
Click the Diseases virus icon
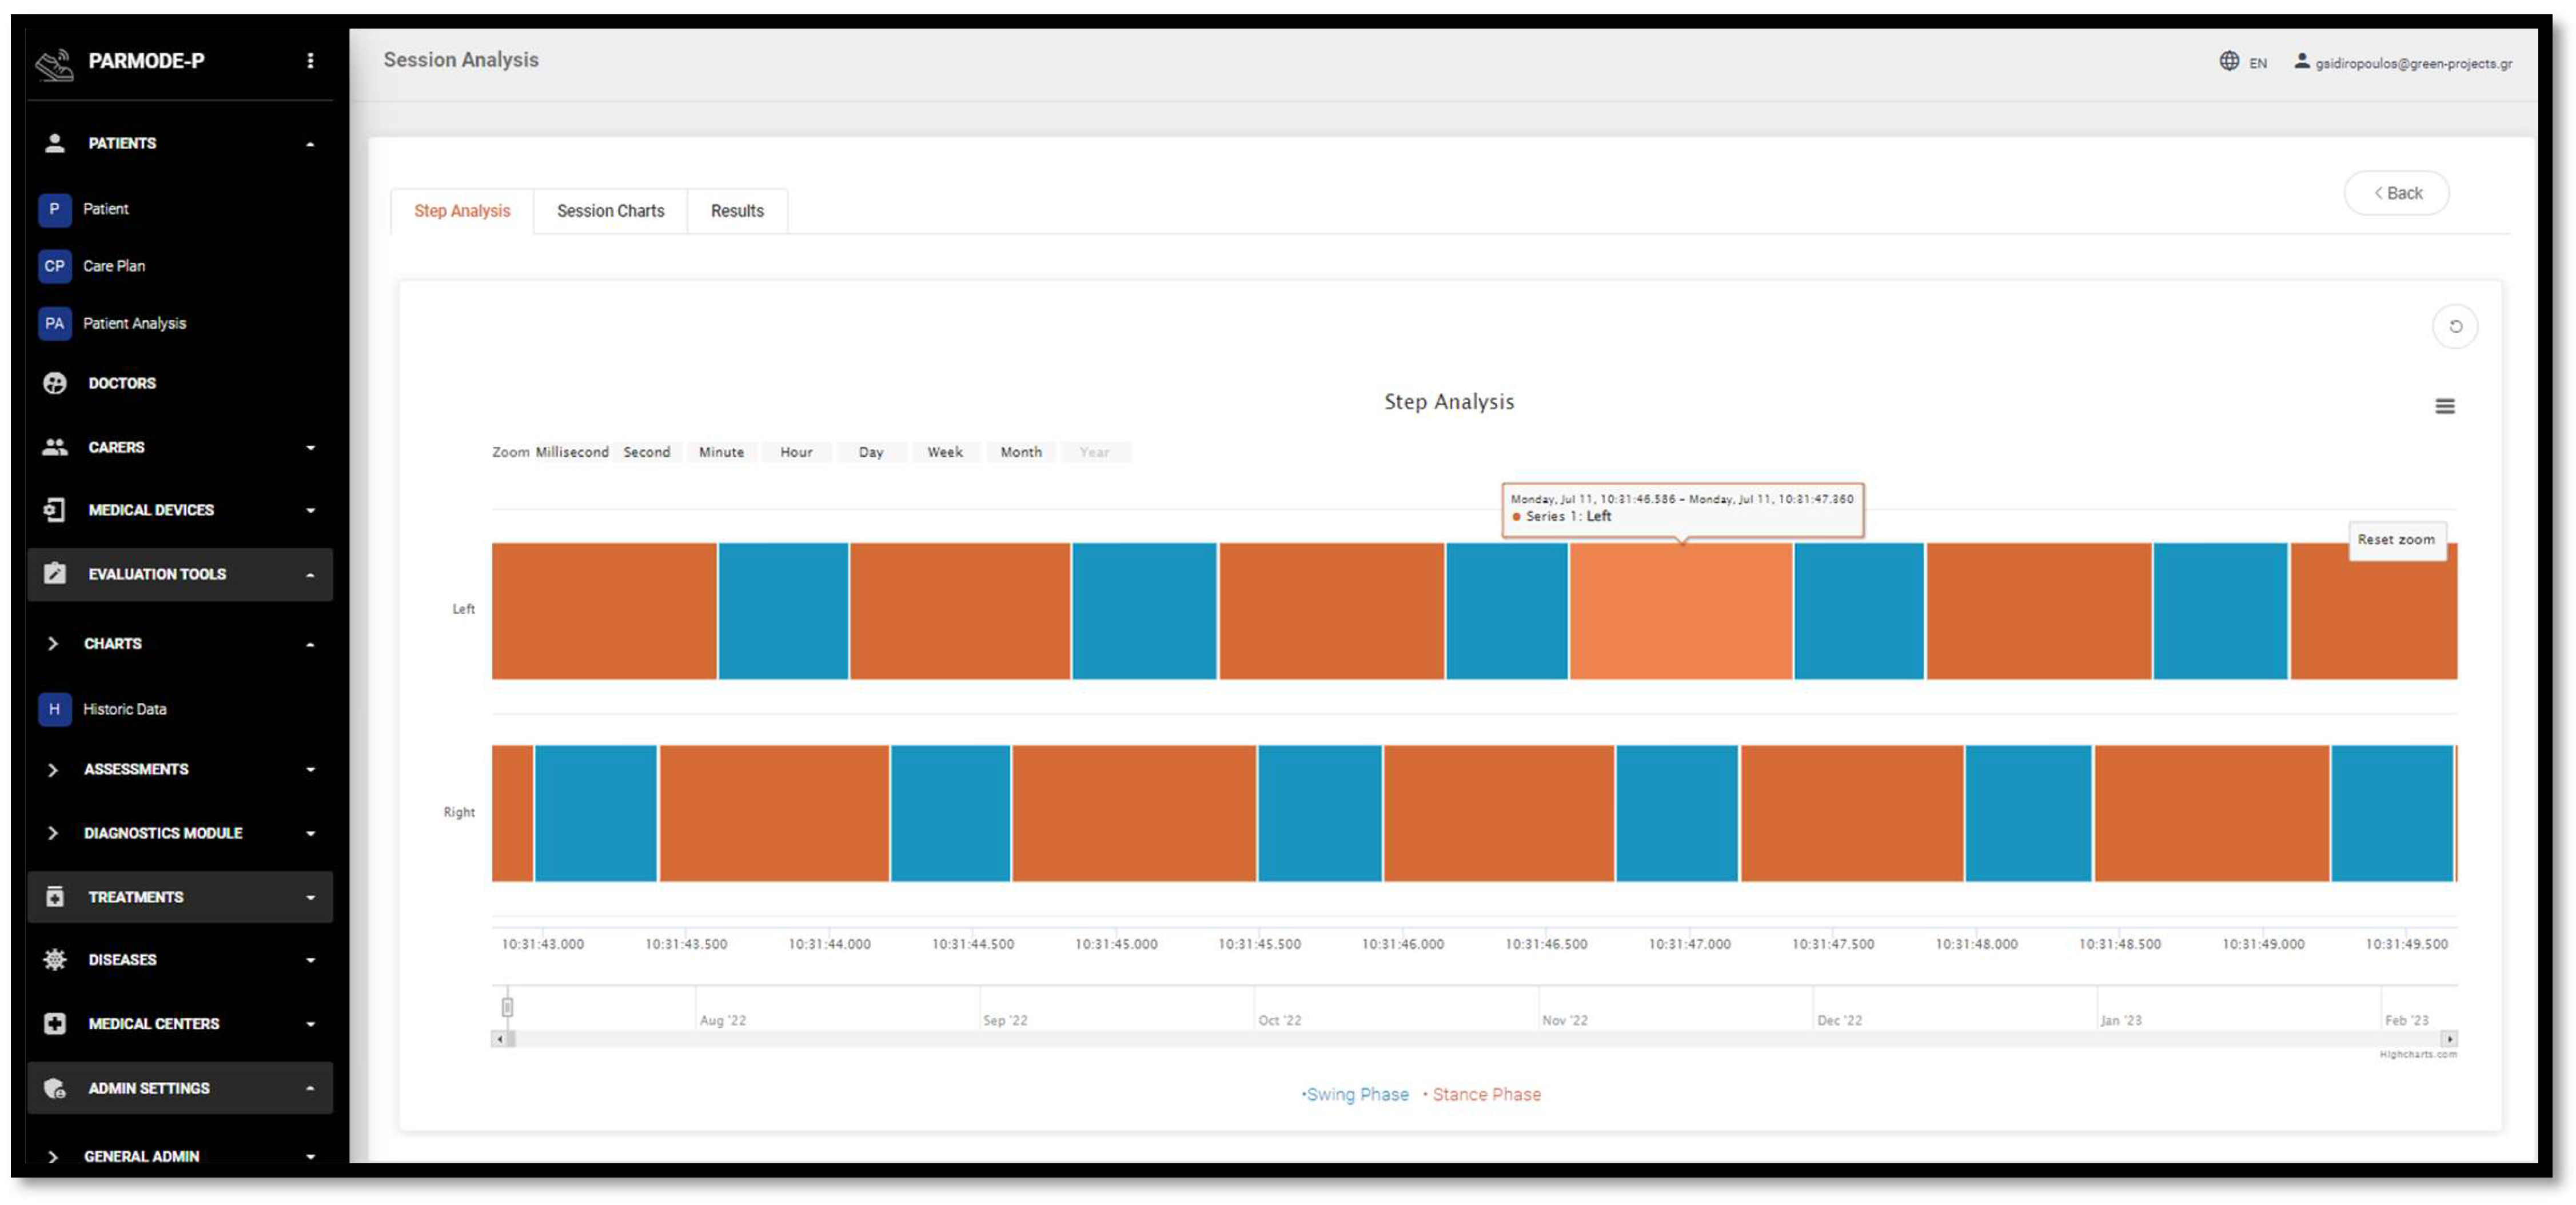point(55,960)
